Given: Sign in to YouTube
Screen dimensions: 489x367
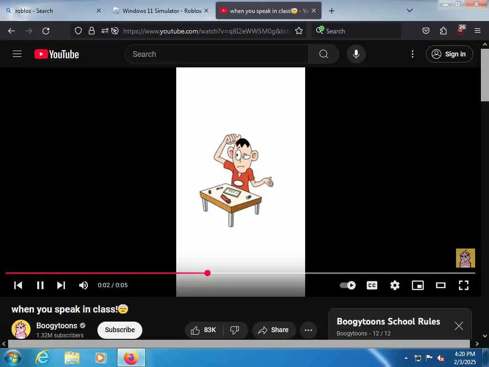Looking at the screenshot, I should tap(449, 54).
